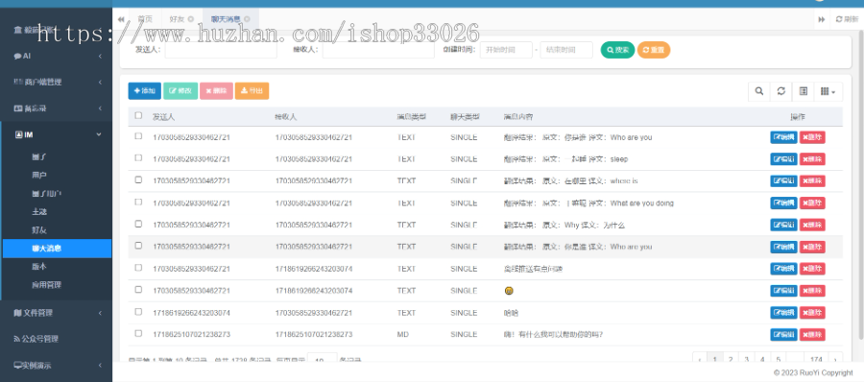Tick the select-all checkbox in table header

(x=138, y=116)
